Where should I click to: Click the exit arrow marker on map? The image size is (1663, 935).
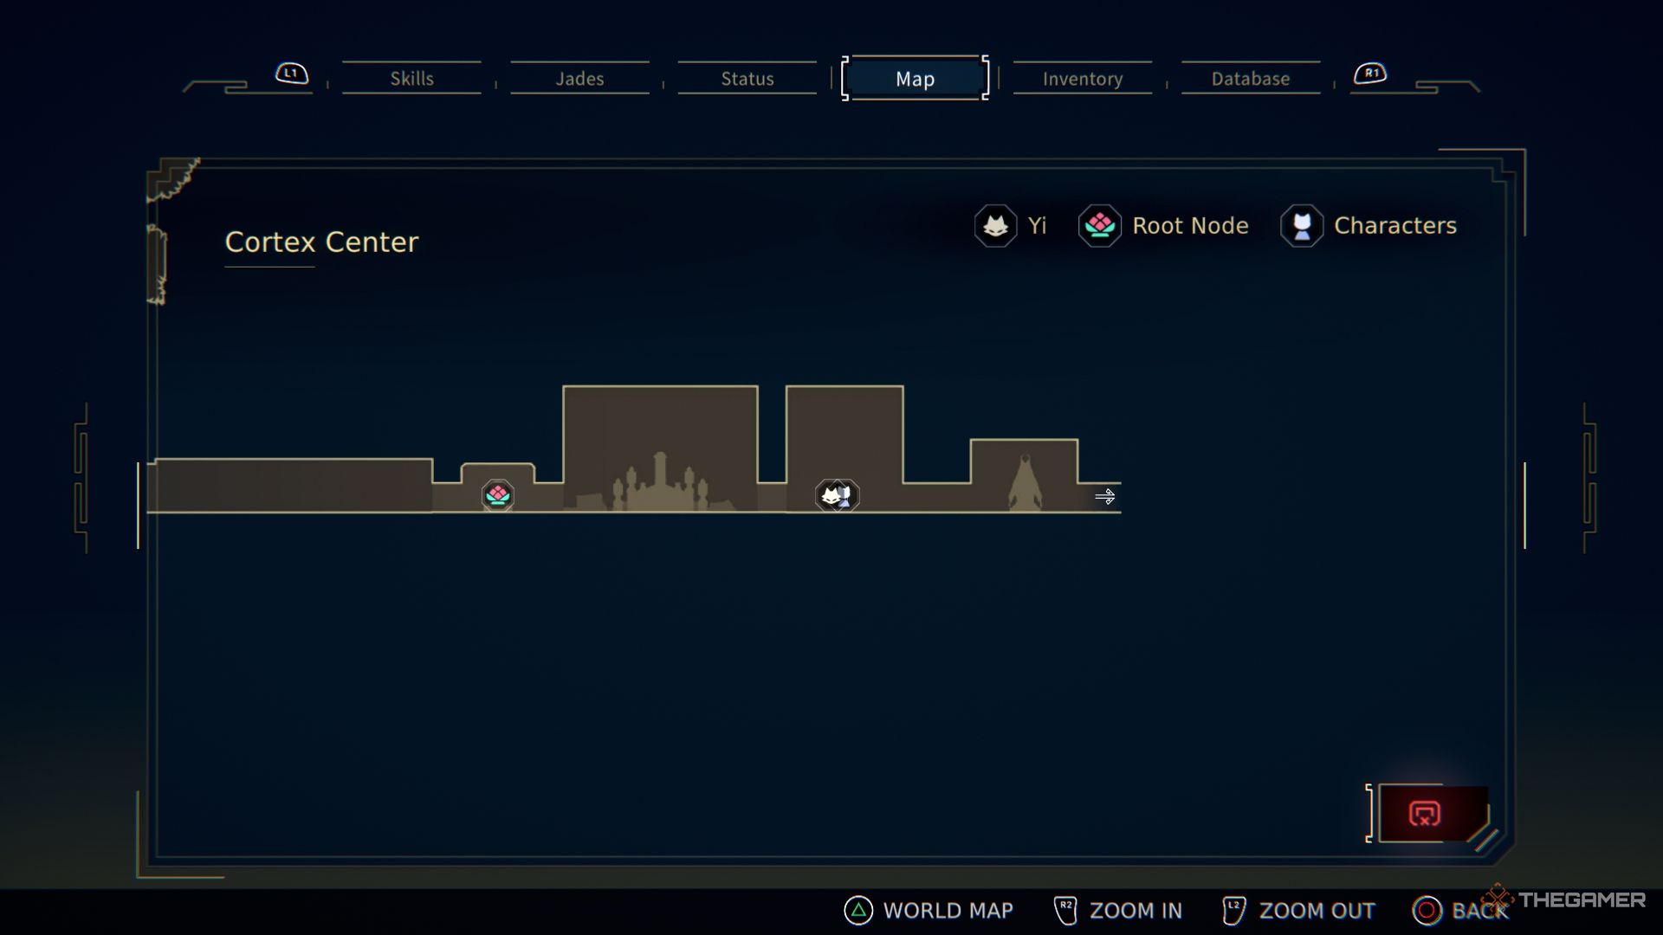coord(1104,495)
